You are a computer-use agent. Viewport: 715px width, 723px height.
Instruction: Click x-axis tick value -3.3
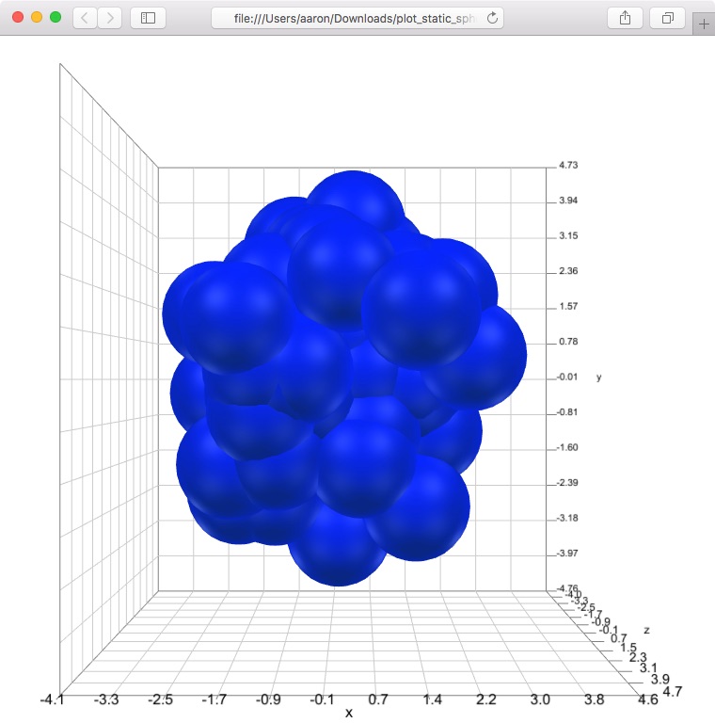coord(106,699)
